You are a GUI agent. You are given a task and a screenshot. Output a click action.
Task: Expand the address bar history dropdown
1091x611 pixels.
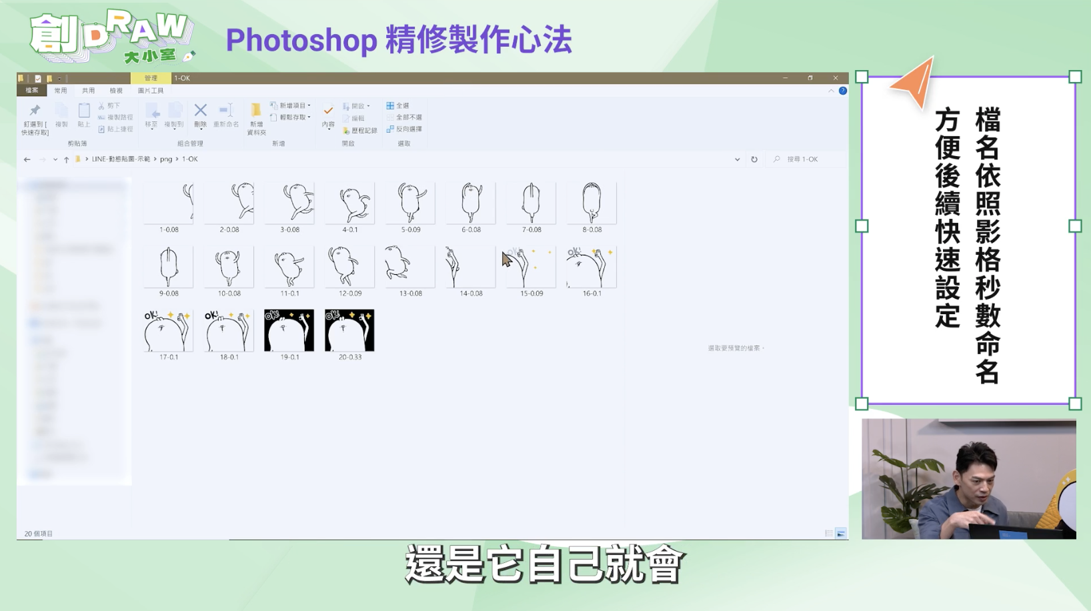pyautogui.click(x=737, y=159)
